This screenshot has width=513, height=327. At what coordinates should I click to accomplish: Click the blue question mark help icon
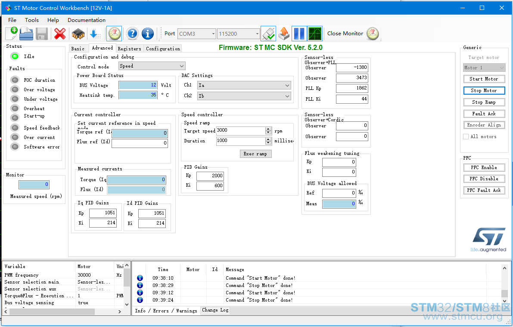click(x=132, y=33)
